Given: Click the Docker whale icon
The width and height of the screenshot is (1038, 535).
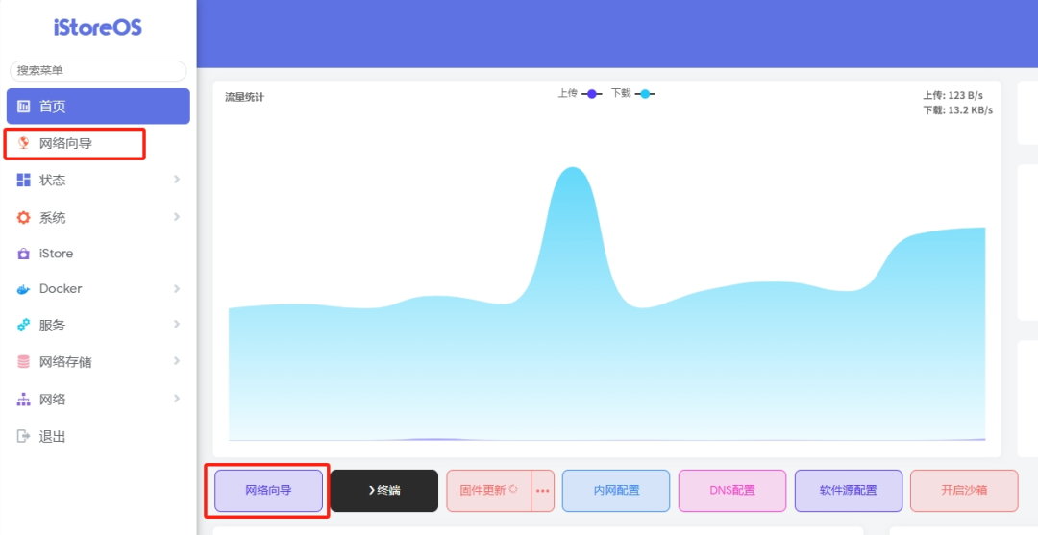Looking at the screenshot, I should click(x=24, y=289).
